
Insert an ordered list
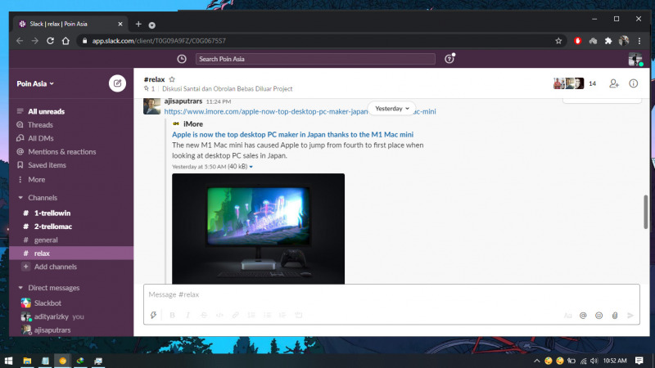point(251,315)
